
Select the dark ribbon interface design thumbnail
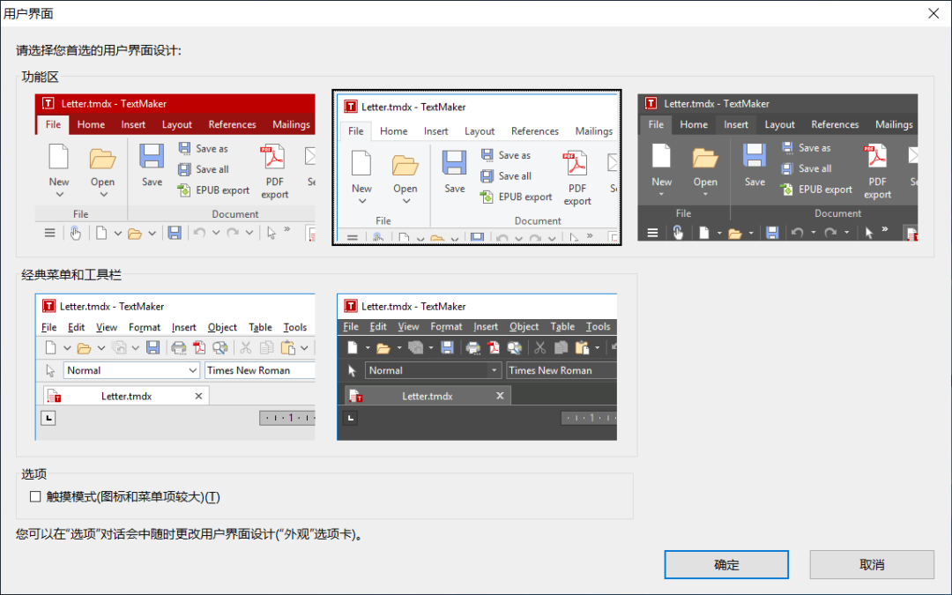(777, 167)
